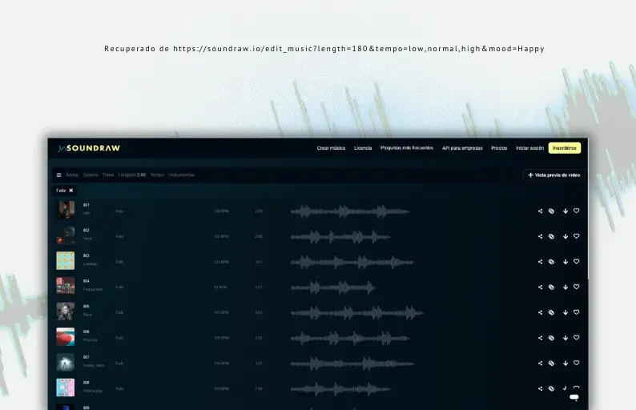Share track 006
This screenshot has width=636, height=410.
540,338
